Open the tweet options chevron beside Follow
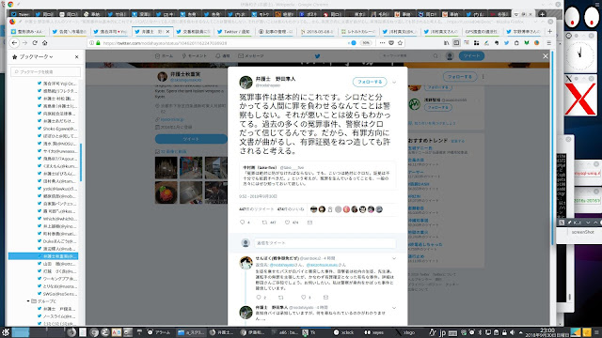The height and width of the screenshot is (338, 602). [x=394, y=82]
